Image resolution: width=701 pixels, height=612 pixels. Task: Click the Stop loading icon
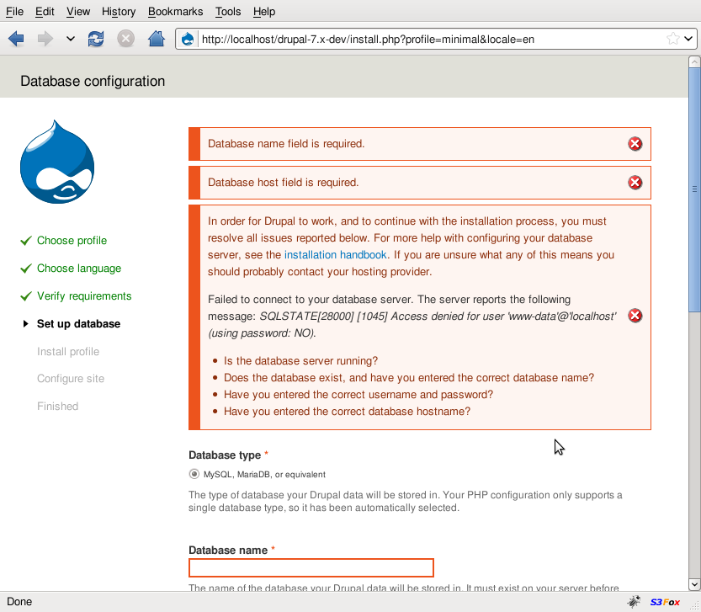click(x=125, y=39)
